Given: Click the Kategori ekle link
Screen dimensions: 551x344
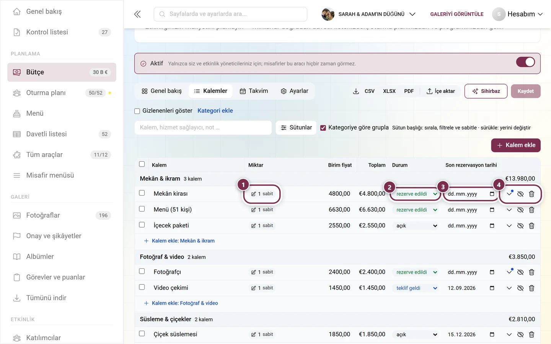Looking at the screenshot, I should point(215,110).
